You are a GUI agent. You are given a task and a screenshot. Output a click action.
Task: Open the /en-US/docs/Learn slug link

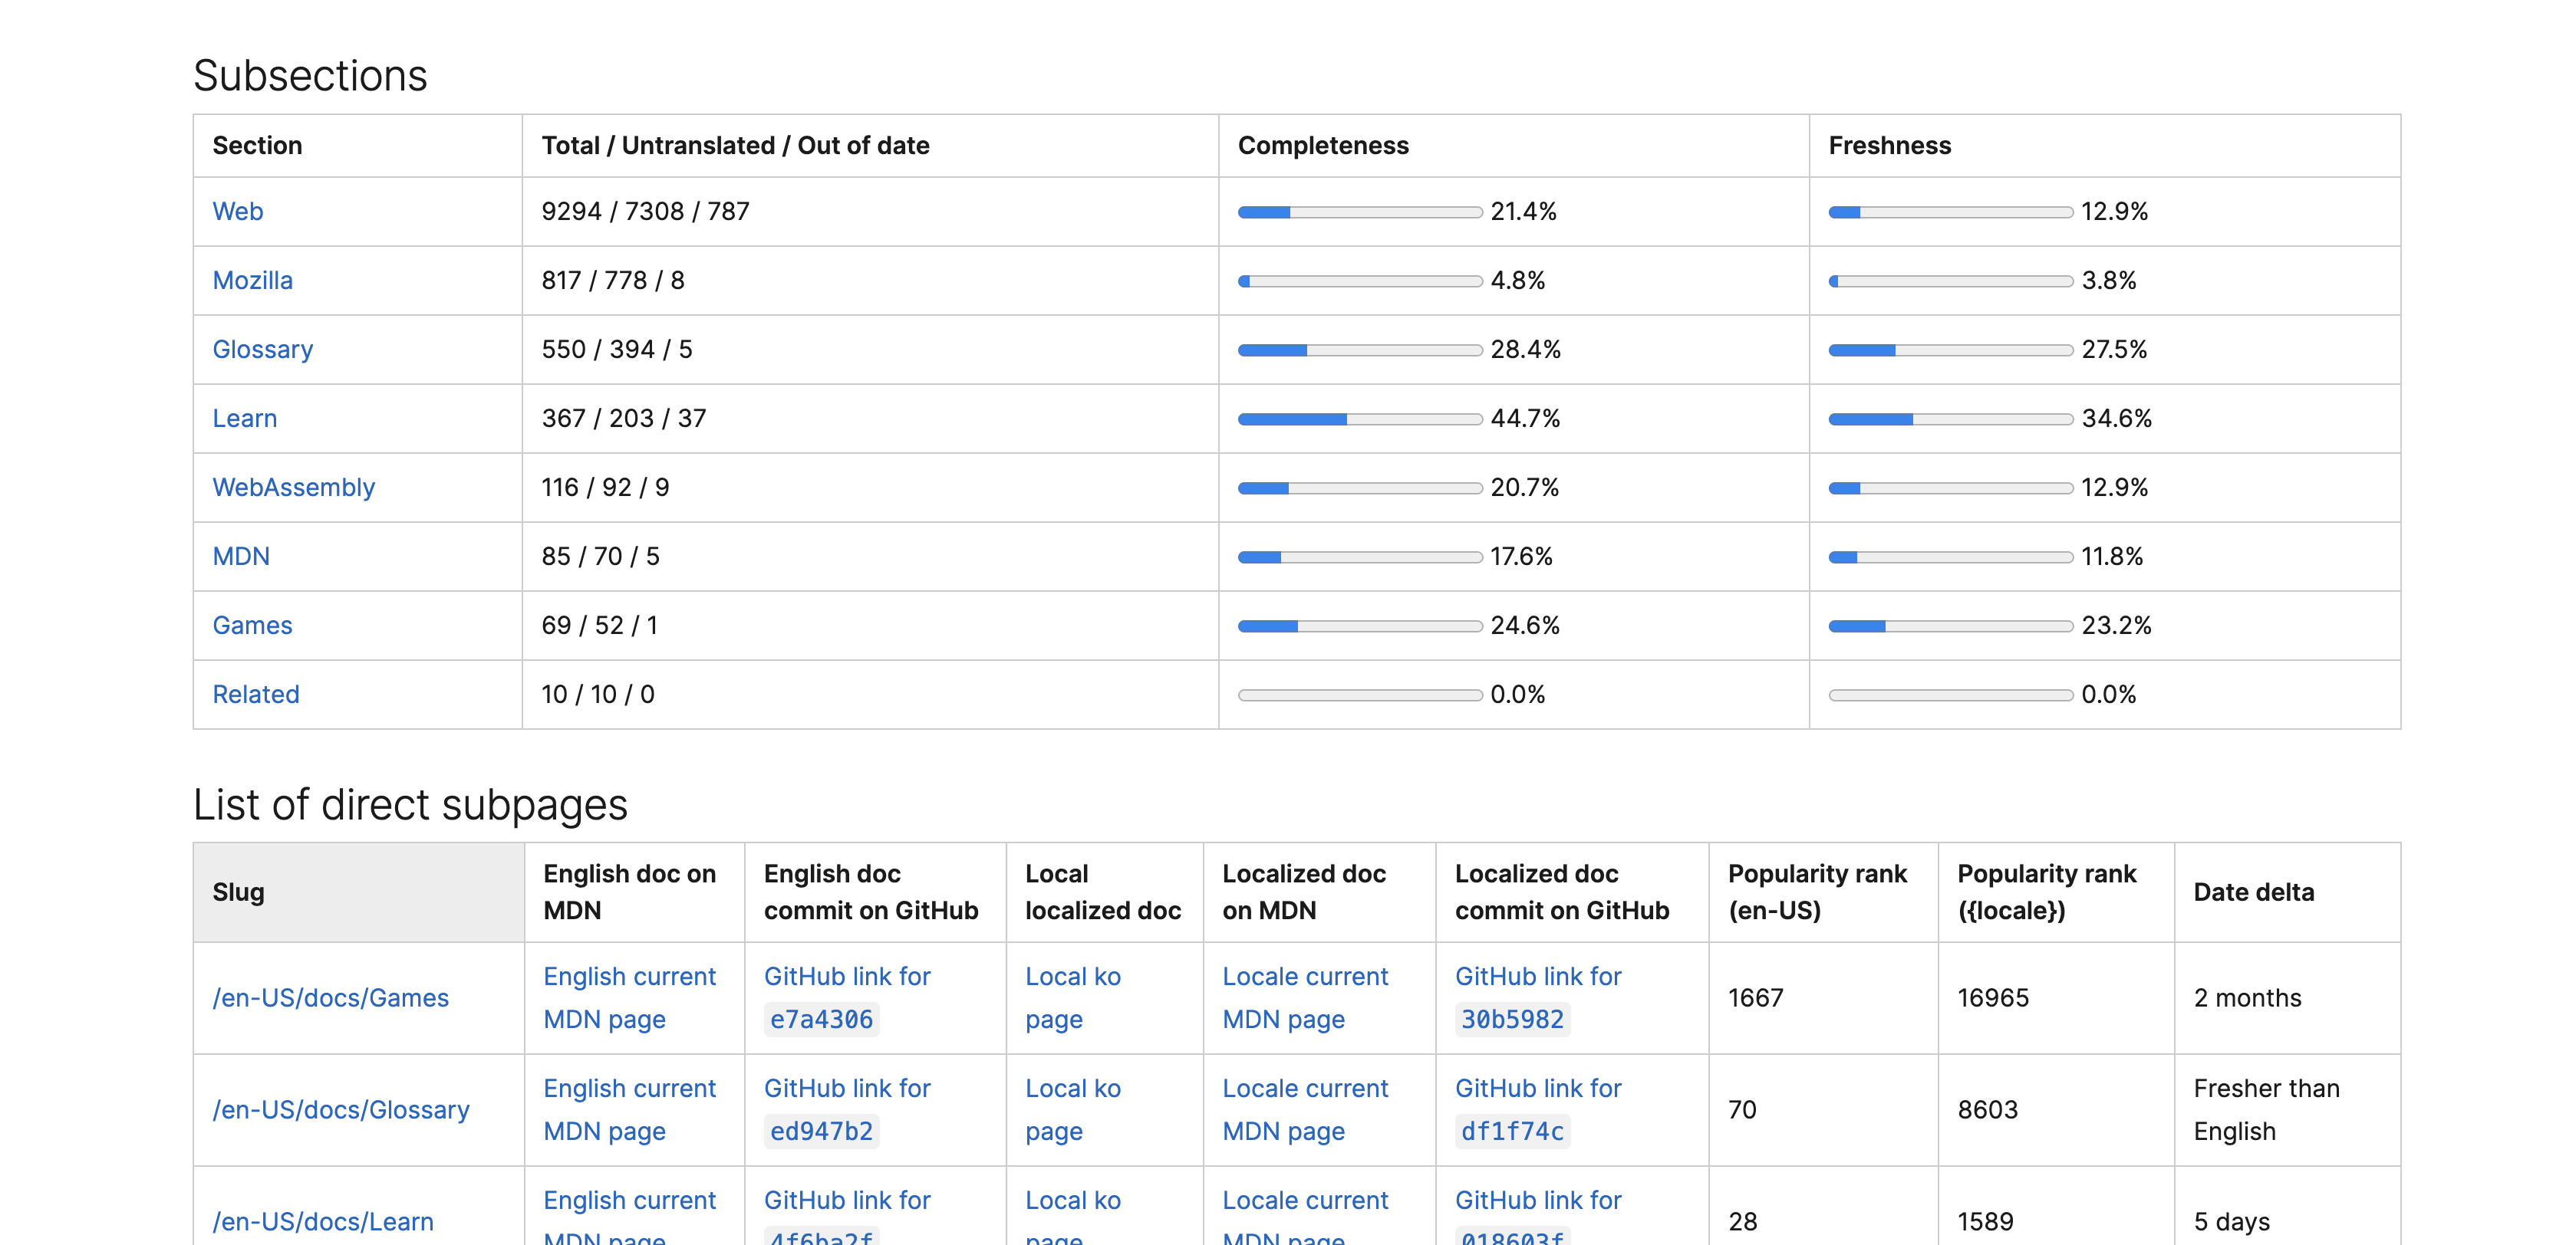pos(322,1221)
